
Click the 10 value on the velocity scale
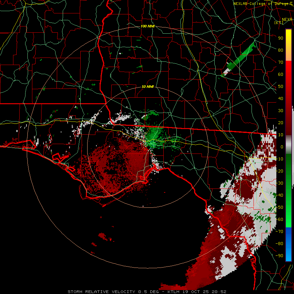pyautogui.click(x=281, y=135)
